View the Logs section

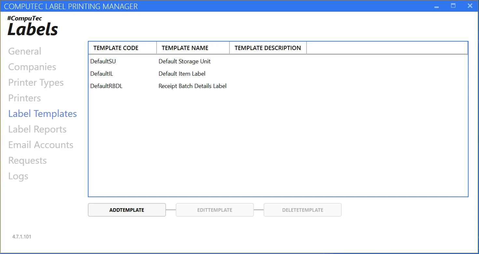coord(18,176)
